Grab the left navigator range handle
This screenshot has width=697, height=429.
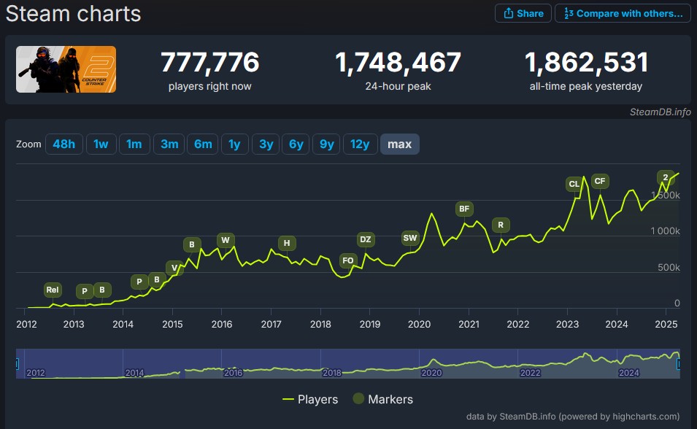[17, 364]
